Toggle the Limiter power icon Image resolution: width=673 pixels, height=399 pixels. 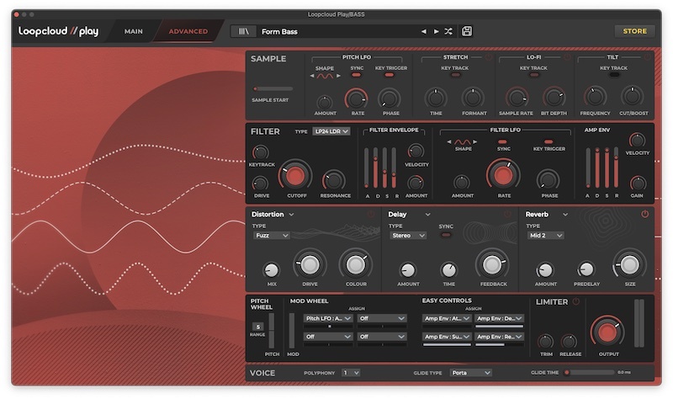pyautogui.click(x=576, y=301)
